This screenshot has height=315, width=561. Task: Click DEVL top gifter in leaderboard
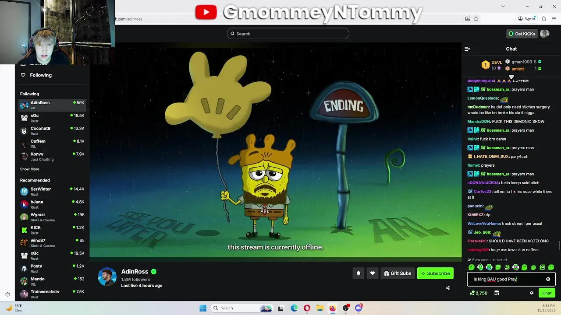(497, 62)
